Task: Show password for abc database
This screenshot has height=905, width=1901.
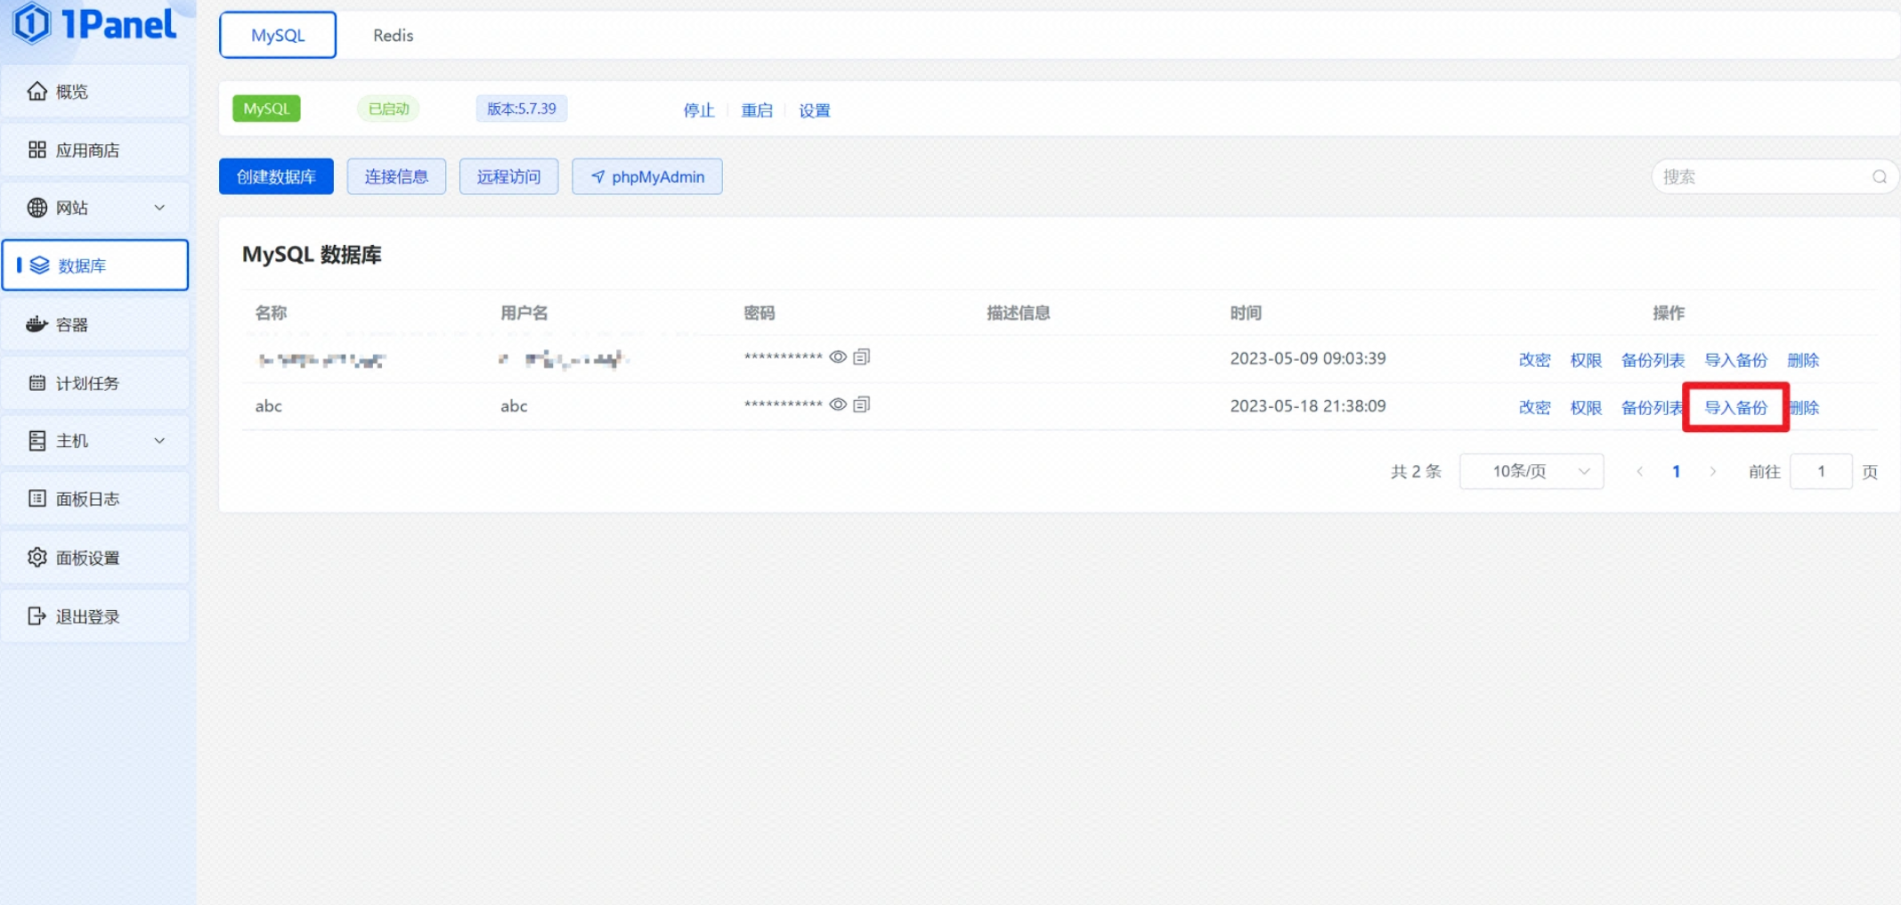Action: pyautogui.click(x=838, y=404)
